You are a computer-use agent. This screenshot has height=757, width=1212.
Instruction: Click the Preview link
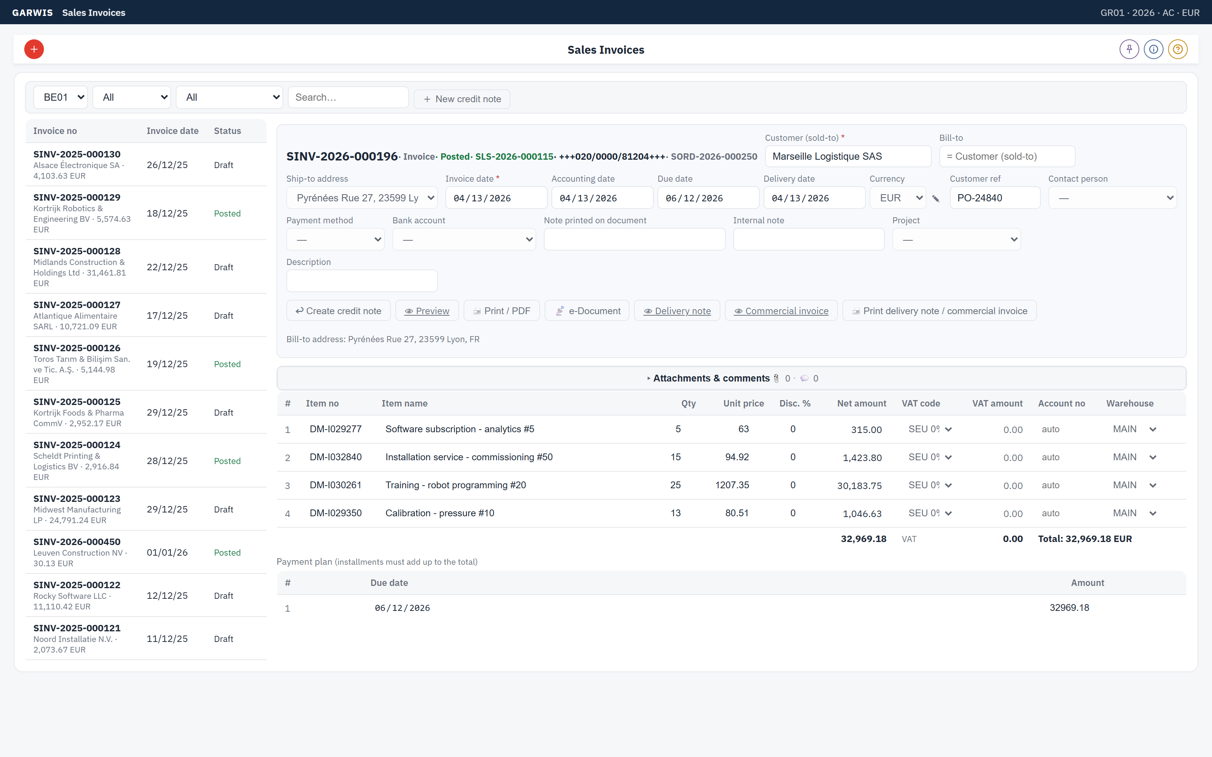click(427, 311)
